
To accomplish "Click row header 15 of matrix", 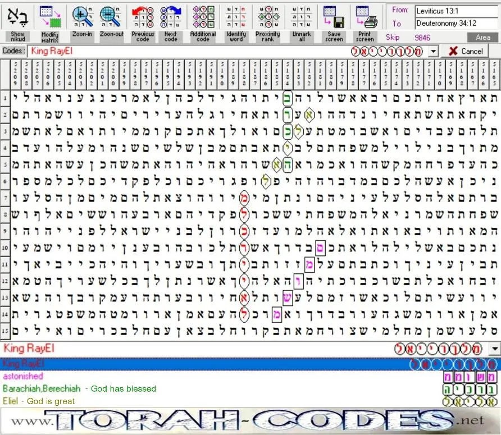I will tap(5, 331).
